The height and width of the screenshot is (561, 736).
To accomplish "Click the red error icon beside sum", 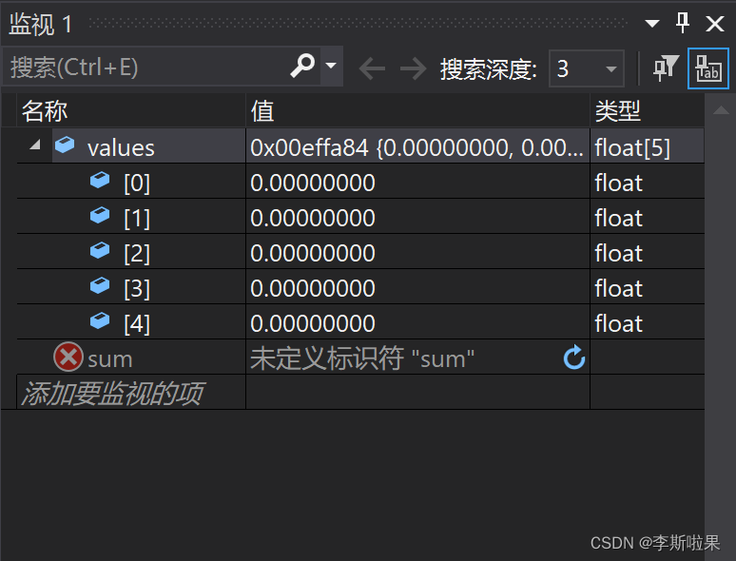I will pyautogui.click(x=68, y=357).
